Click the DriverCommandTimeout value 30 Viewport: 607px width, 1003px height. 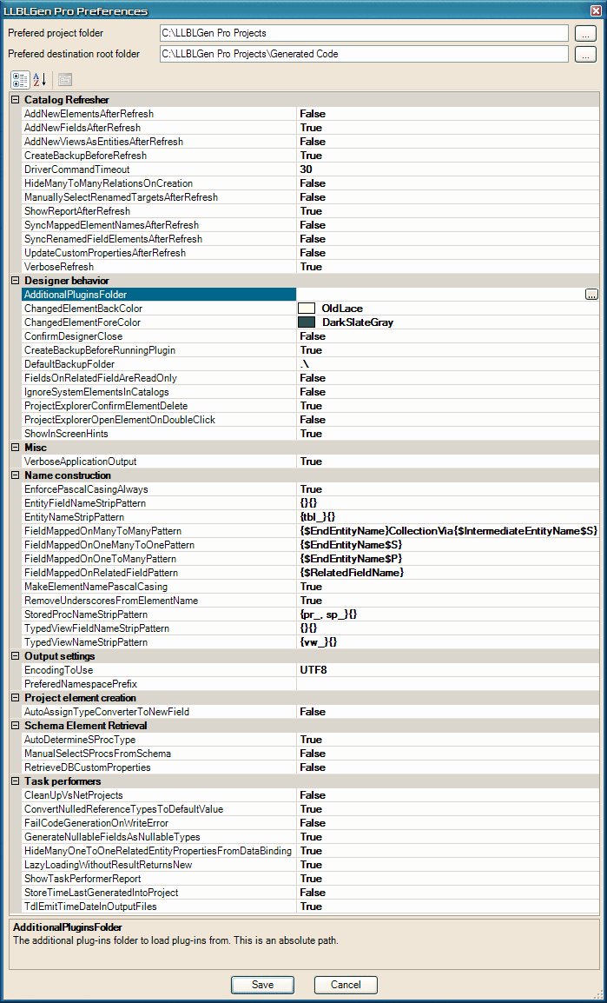click(306, 169)
